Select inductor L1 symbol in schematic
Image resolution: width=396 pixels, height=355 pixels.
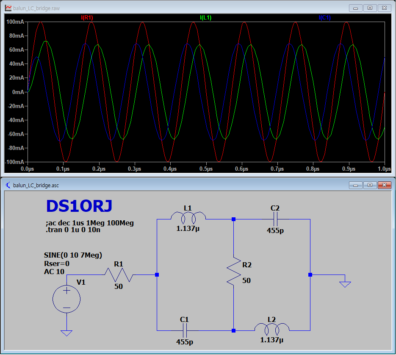[x=188, y=218]
